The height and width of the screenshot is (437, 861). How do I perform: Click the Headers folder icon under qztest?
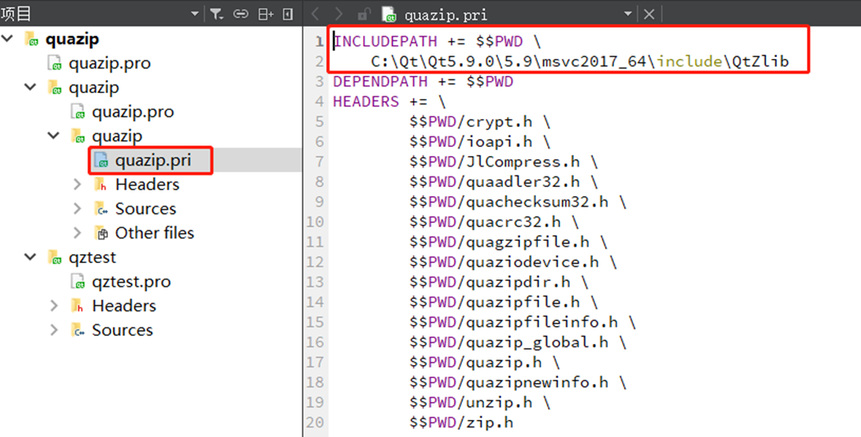pyautogui.click(x=78, y=305)
